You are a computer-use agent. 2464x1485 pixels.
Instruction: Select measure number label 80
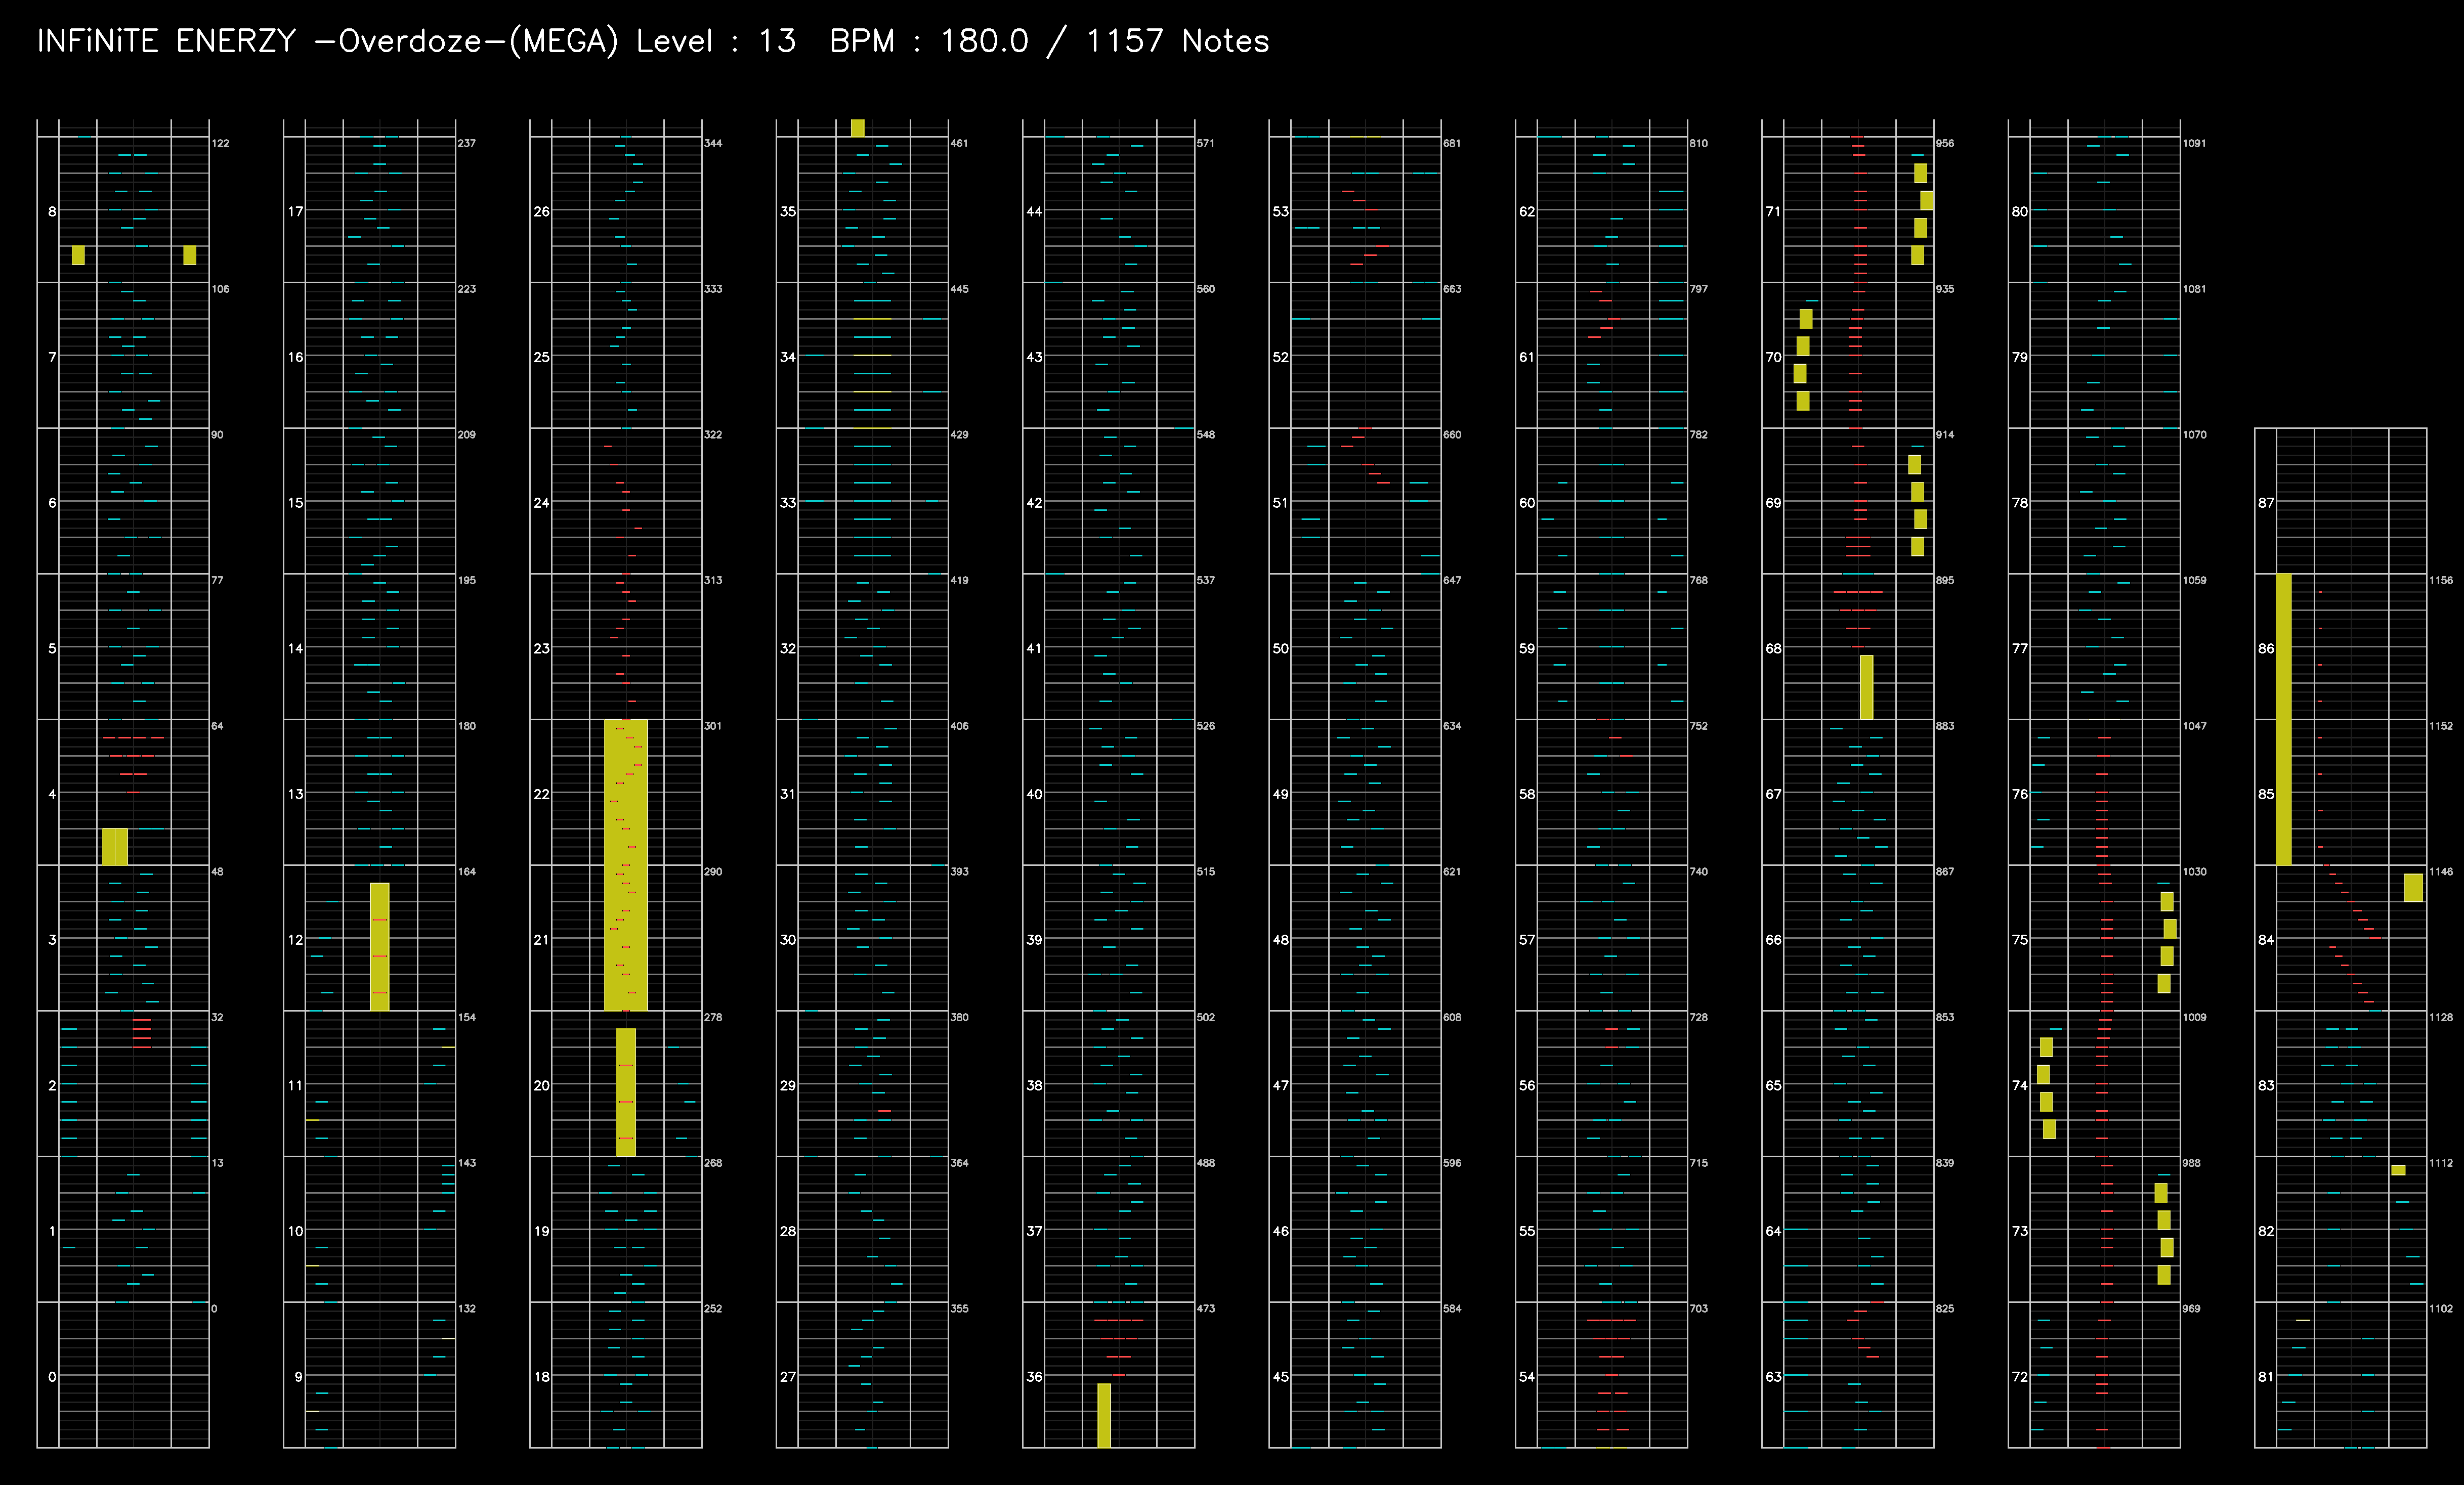(x=2020, y=211)
